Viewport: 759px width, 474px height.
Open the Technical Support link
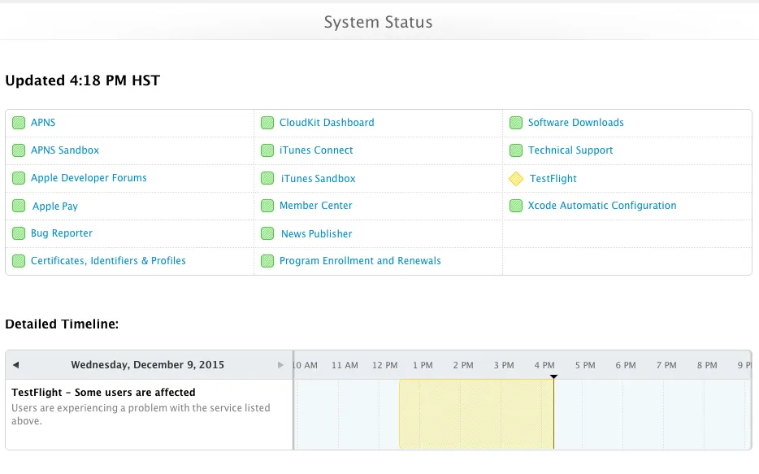tap(570, 150)
